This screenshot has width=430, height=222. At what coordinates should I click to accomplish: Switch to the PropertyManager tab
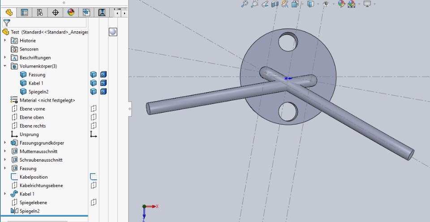24,13
